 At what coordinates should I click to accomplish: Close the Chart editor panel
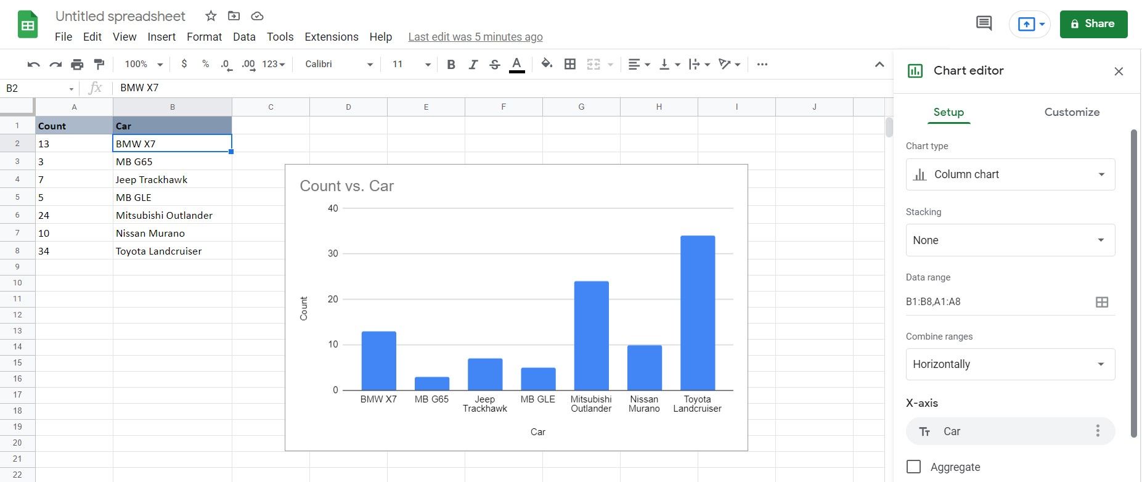pyautogui.click(x=1119, y=71)
